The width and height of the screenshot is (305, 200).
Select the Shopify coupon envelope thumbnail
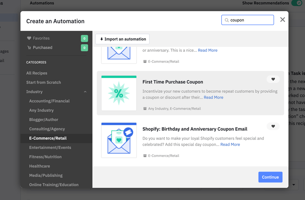[x=119, y=140]
